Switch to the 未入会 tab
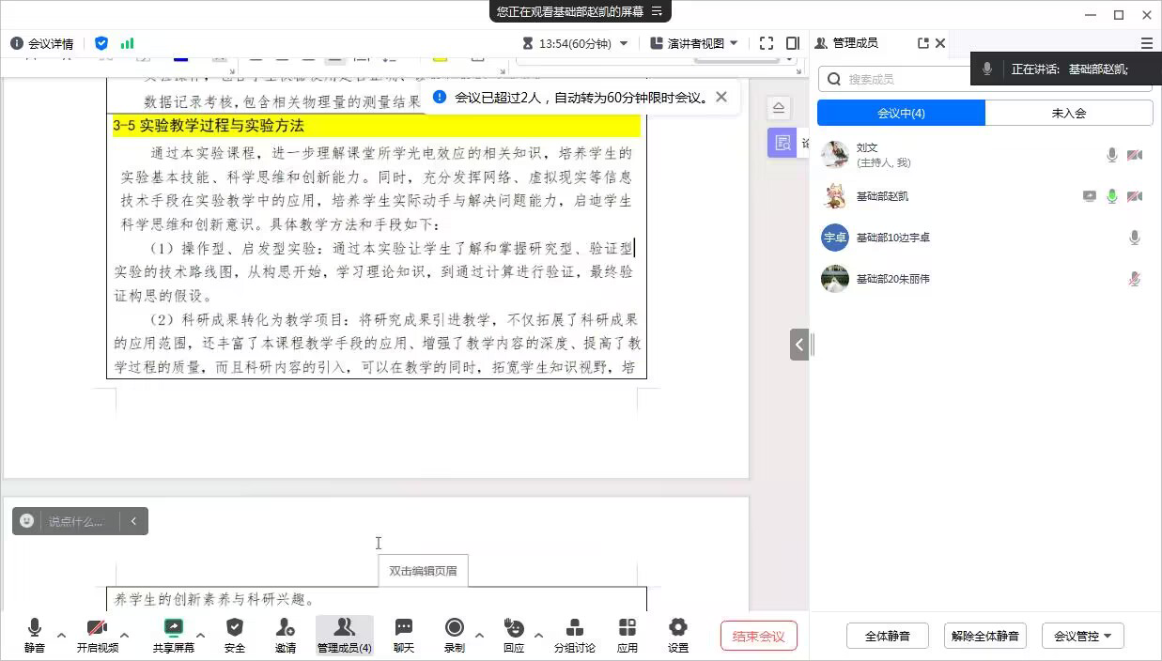The height and width of the screenshot is (661, 1162). [1068, 113]
